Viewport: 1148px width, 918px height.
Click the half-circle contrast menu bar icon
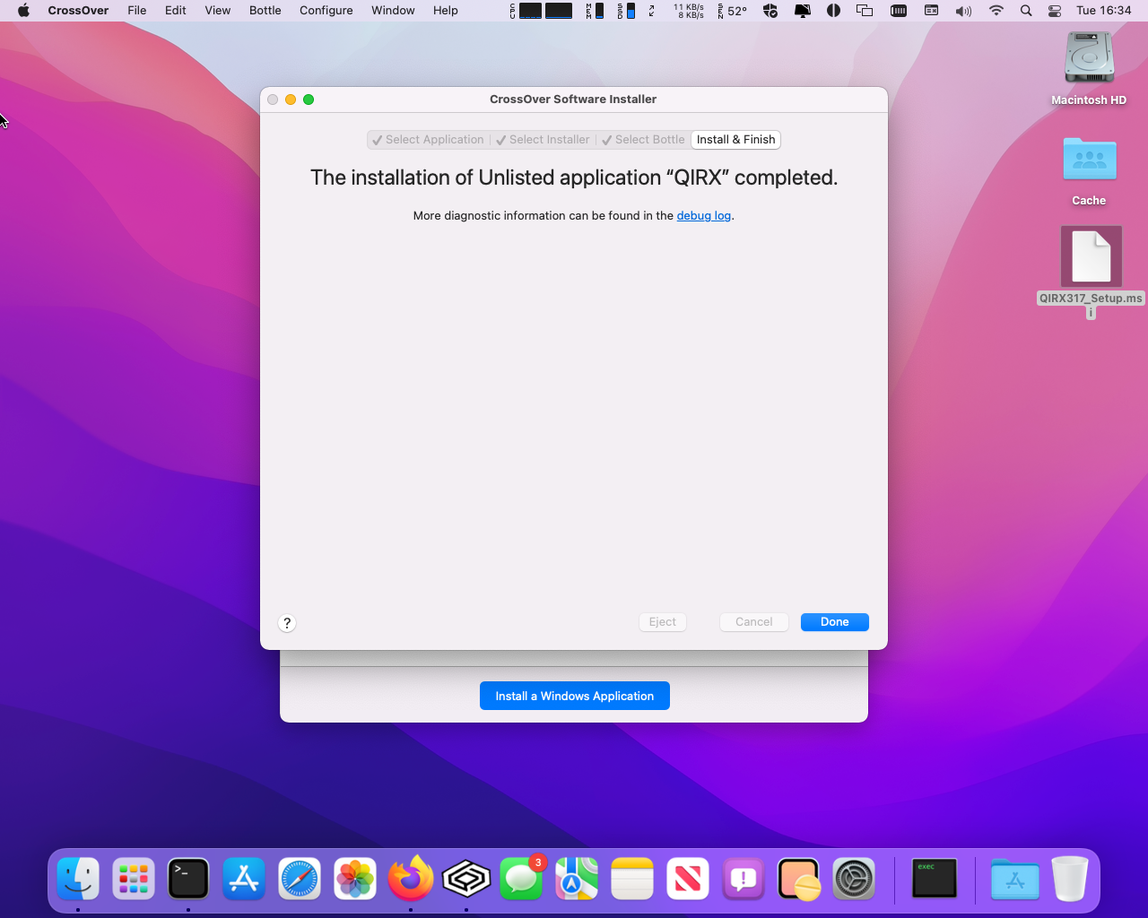tap(833, 11)
